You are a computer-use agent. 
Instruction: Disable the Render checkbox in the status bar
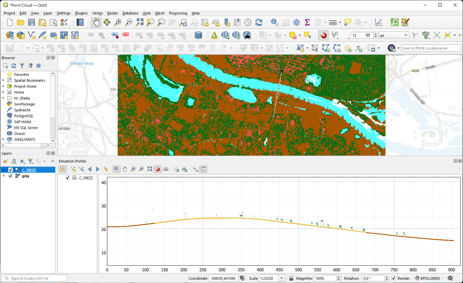394,278
